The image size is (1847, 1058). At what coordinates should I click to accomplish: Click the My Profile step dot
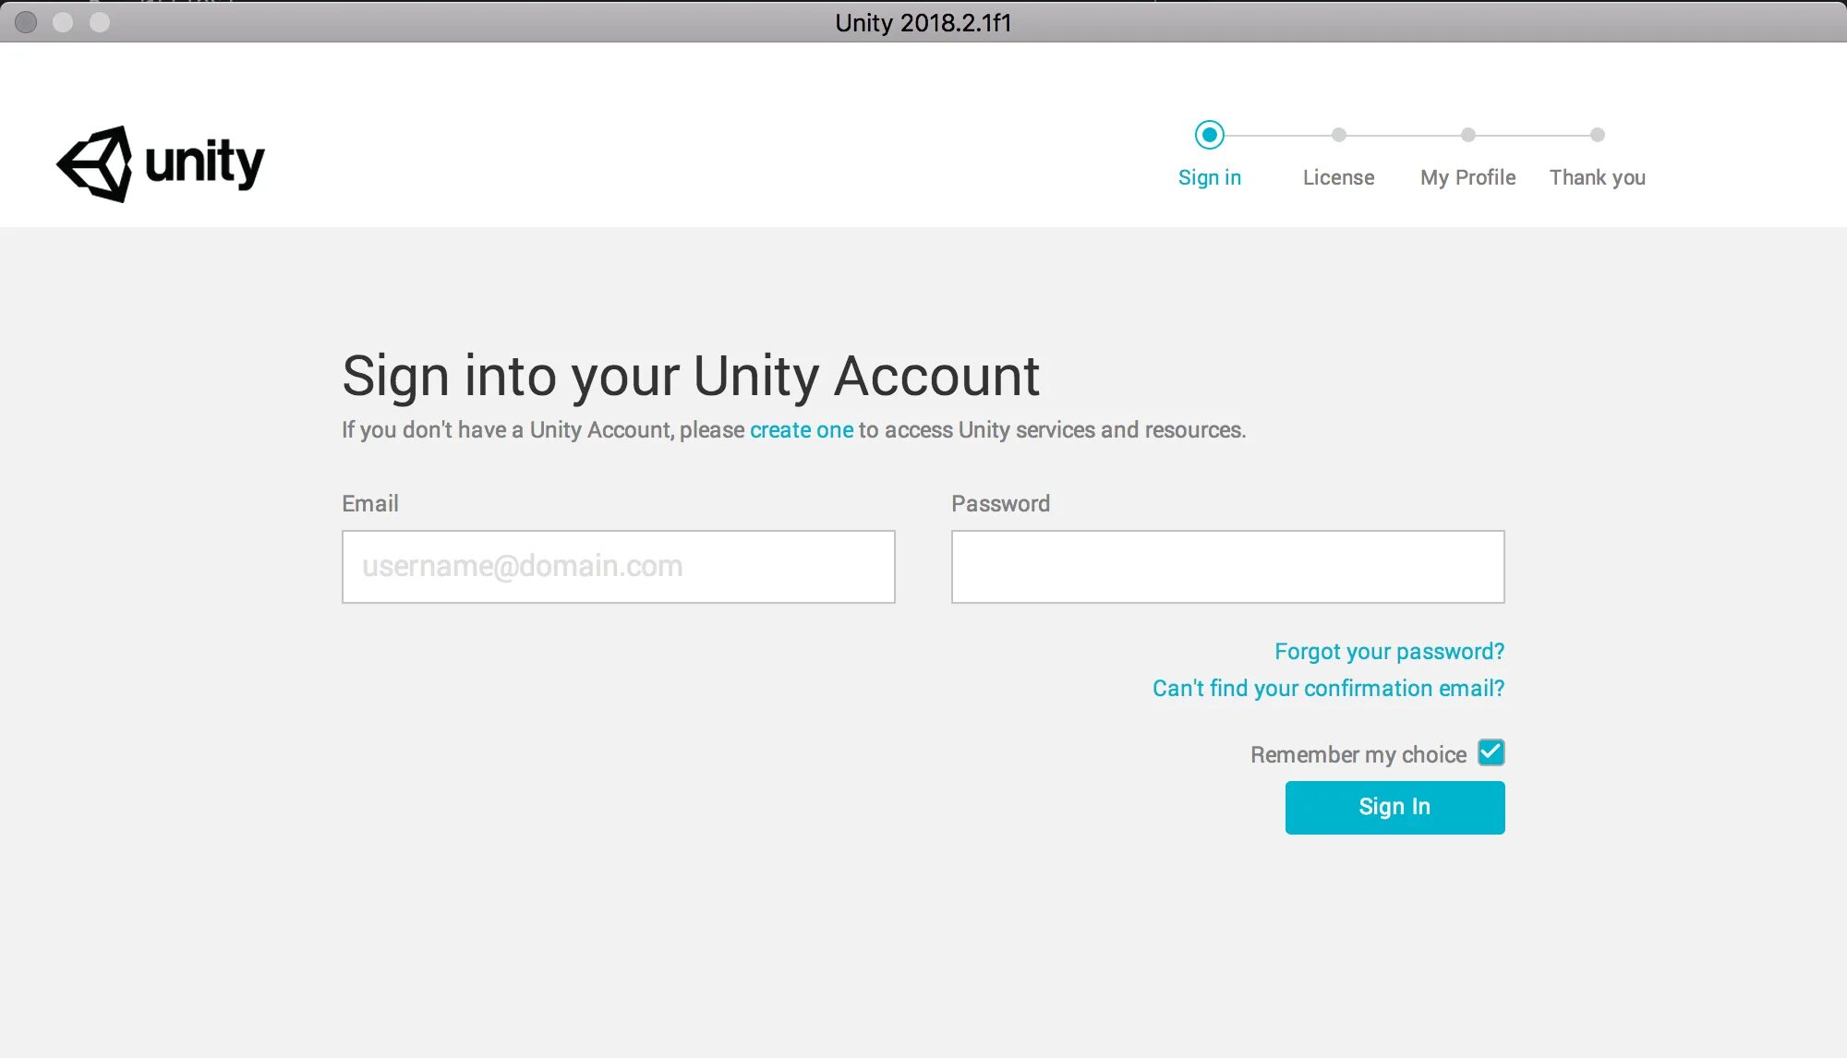click(1467, 135)
